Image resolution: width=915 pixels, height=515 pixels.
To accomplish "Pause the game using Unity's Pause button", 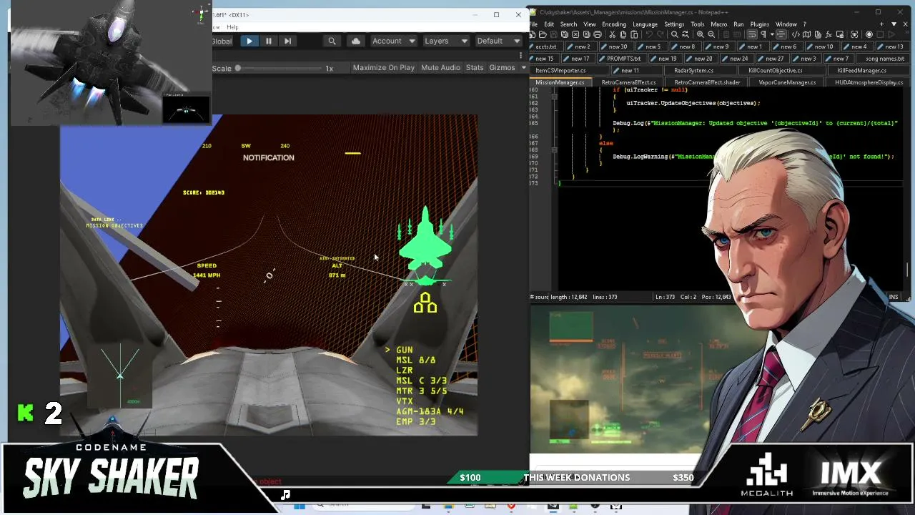I will pyautogui.click(x=268, y=41).
